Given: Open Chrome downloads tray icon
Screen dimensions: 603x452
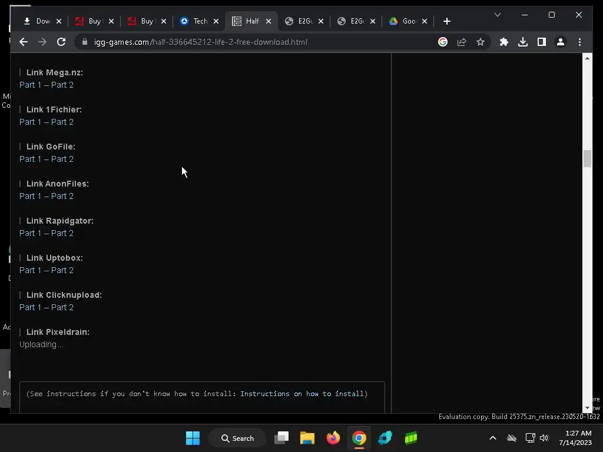Looking at the screenshot, I should [523, 42].
